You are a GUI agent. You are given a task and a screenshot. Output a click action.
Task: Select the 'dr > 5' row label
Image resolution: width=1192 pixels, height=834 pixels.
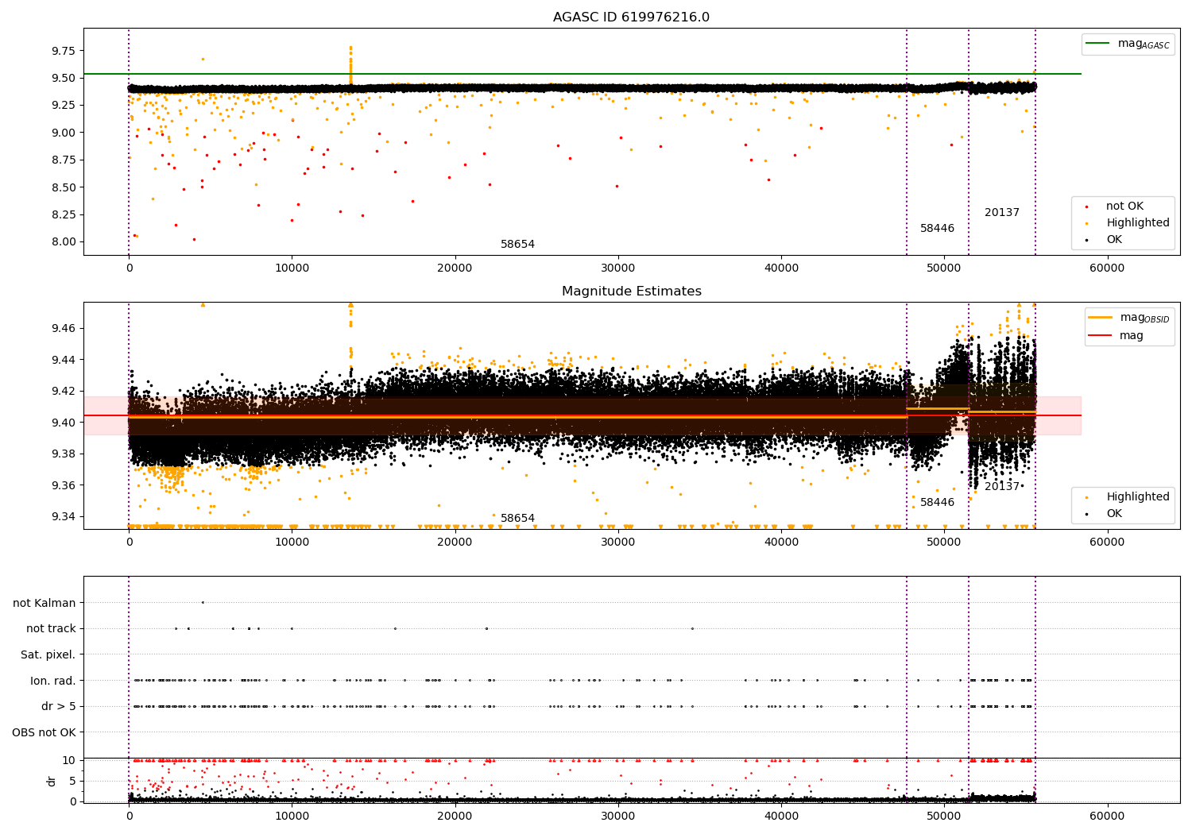59,706
